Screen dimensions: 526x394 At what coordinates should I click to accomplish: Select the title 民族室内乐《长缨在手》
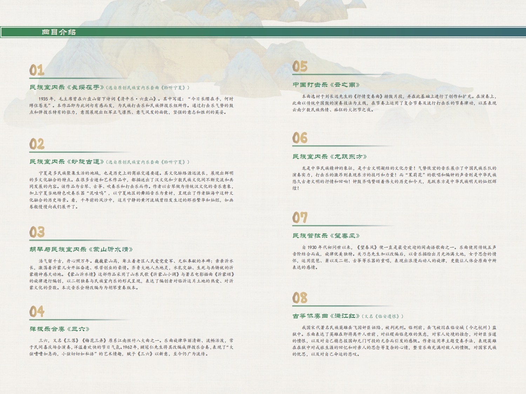point(67,87)
